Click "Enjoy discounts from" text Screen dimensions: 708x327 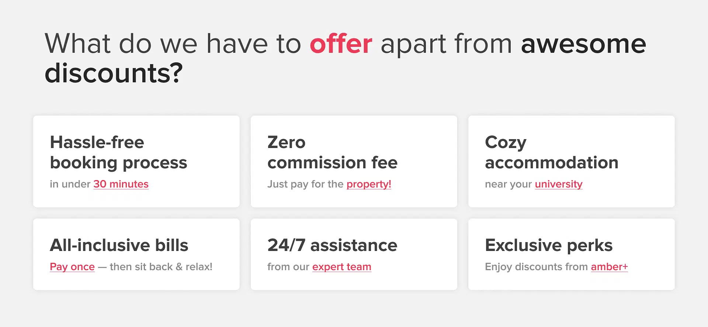tap(537, 267)
